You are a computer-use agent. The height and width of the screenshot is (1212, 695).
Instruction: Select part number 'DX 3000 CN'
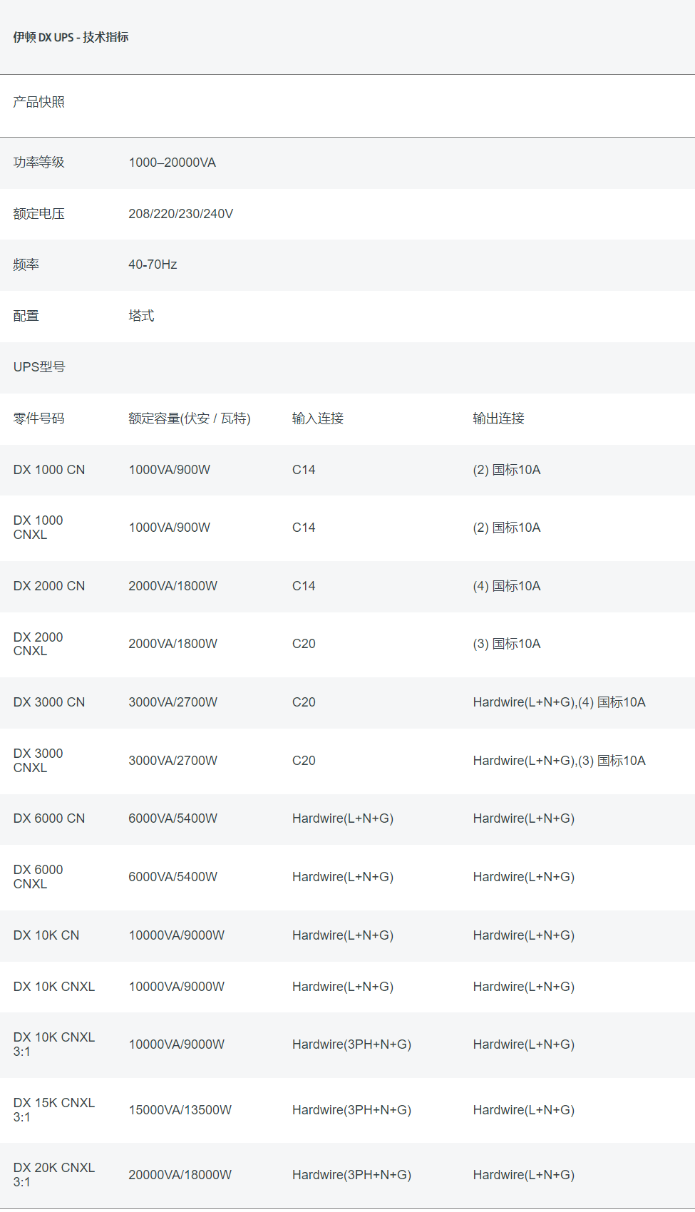click(x=49, y=702)
